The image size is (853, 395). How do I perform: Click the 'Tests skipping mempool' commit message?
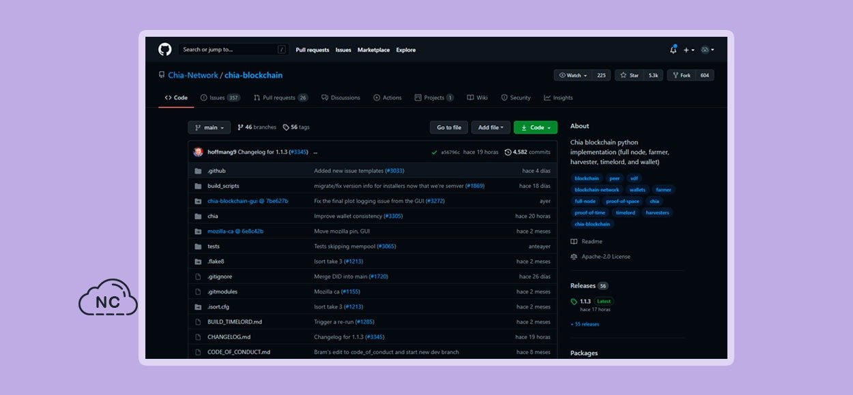[345, 247]
